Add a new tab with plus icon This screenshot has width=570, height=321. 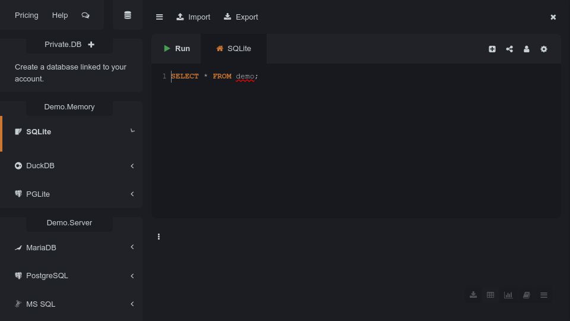click(x=492, y=49)
